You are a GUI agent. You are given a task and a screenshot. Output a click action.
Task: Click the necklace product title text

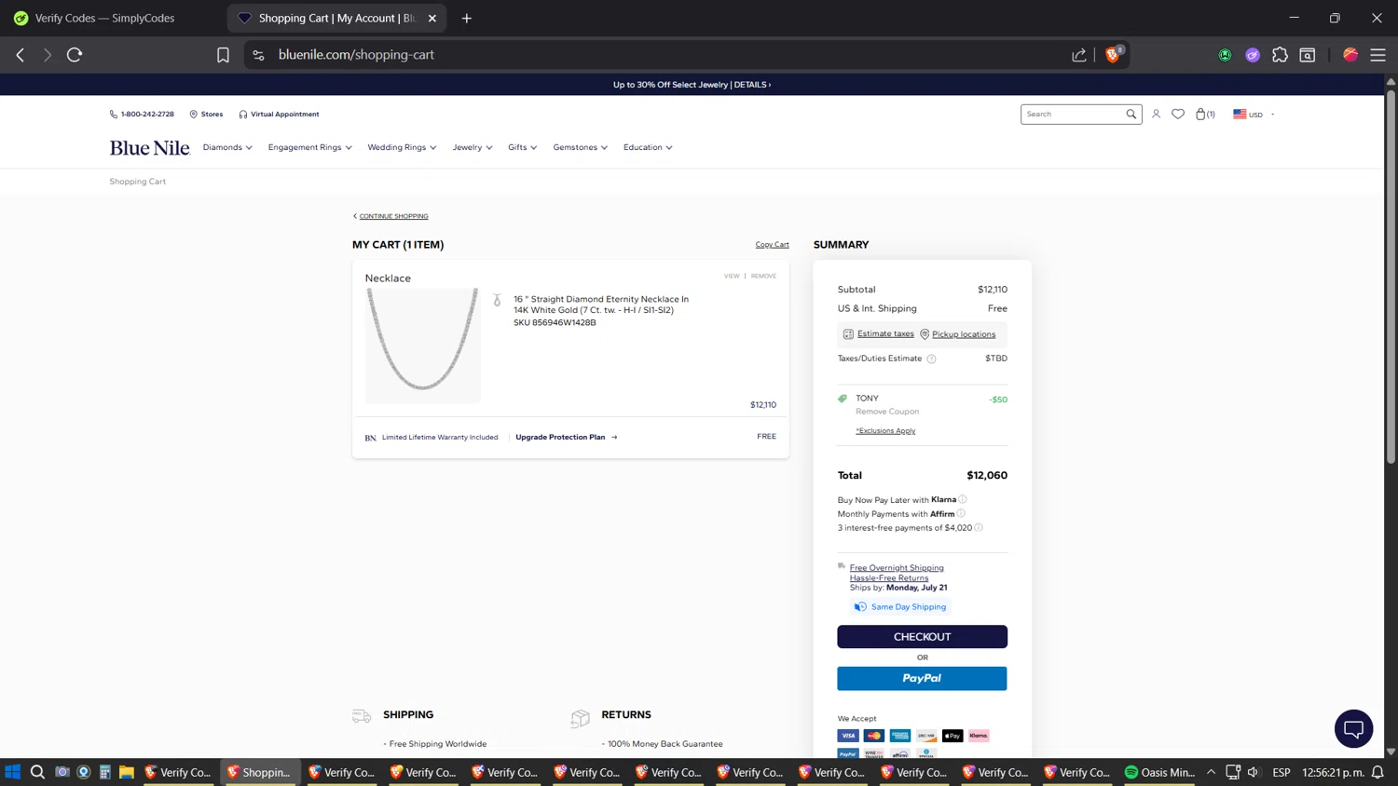tap(601, 305)
